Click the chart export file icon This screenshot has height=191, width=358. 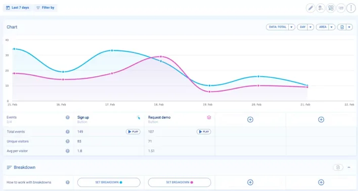[x=342, y=27]
